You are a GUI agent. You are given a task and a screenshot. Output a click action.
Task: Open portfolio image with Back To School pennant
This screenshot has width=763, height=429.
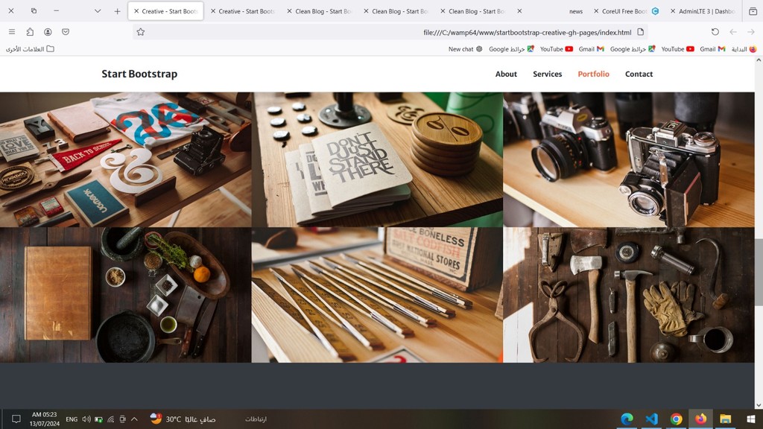point(125,159)
